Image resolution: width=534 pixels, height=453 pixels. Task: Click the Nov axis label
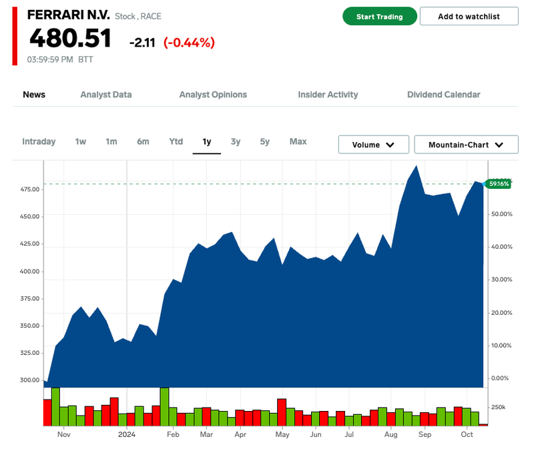63,434
